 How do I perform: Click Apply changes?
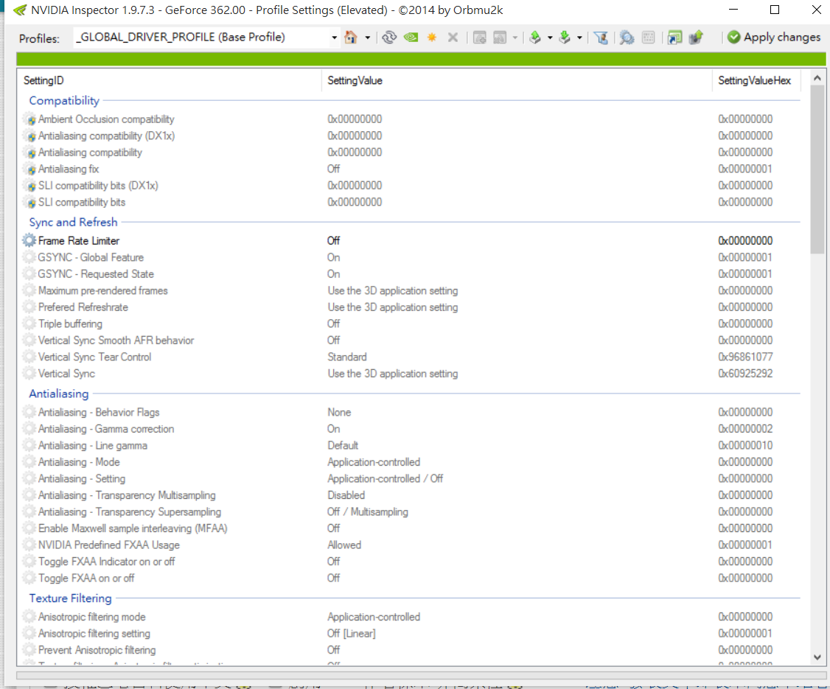774,37
